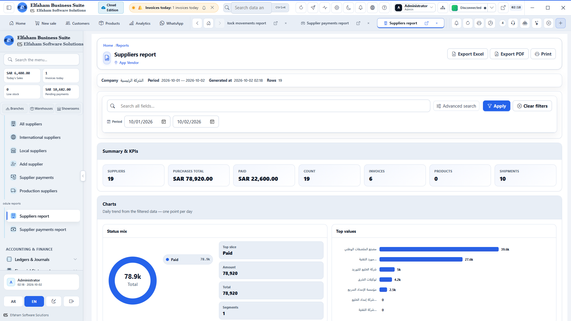Image resolution: width=571 pixels, height=321 pixels.
Task: Open Add supplier in the sidebar
Action: click(43, 164)
